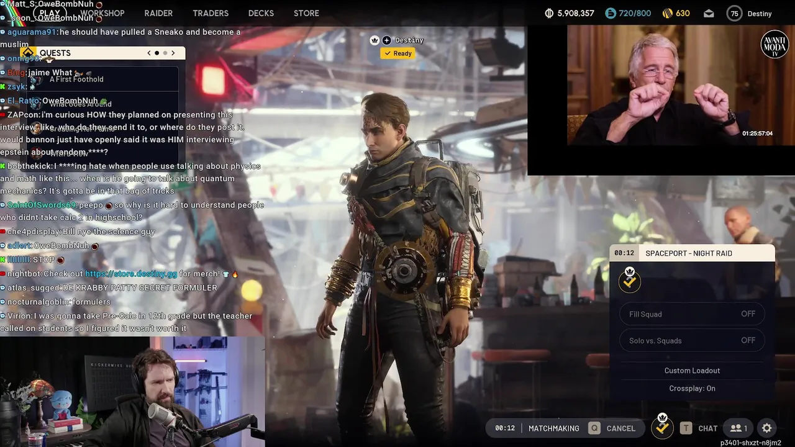Click the blue stash capacity icon

(x=610, y=13)
